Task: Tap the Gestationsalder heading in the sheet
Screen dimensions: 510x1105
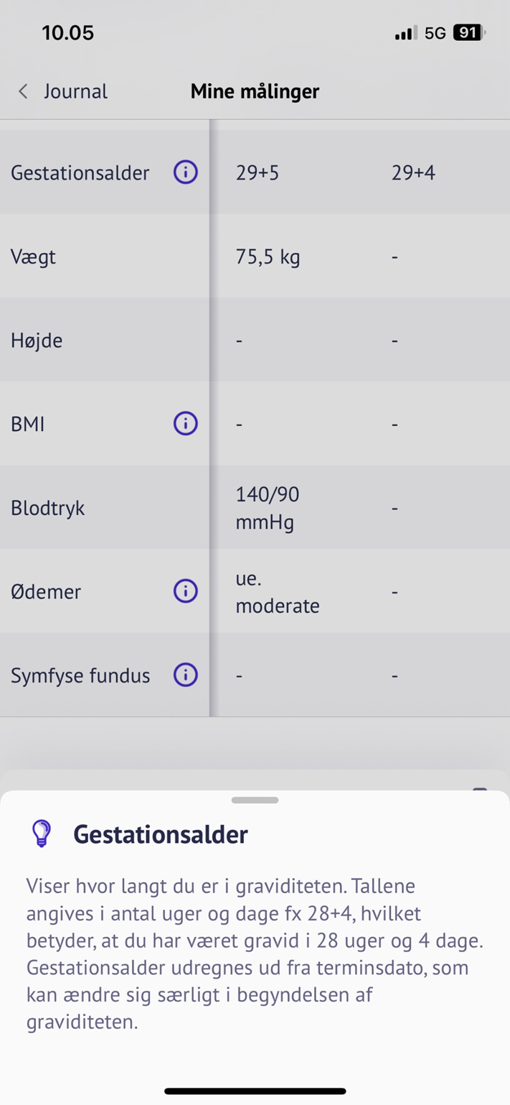Action: (x=160, y=834)
